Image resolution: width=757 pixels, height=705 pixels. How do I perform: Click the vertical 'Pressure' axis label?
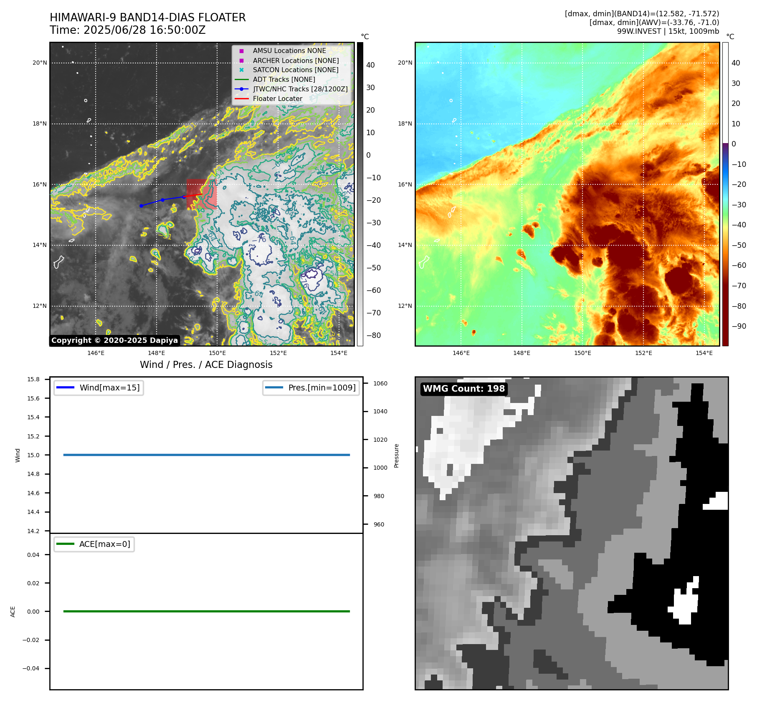coord(397,456)
